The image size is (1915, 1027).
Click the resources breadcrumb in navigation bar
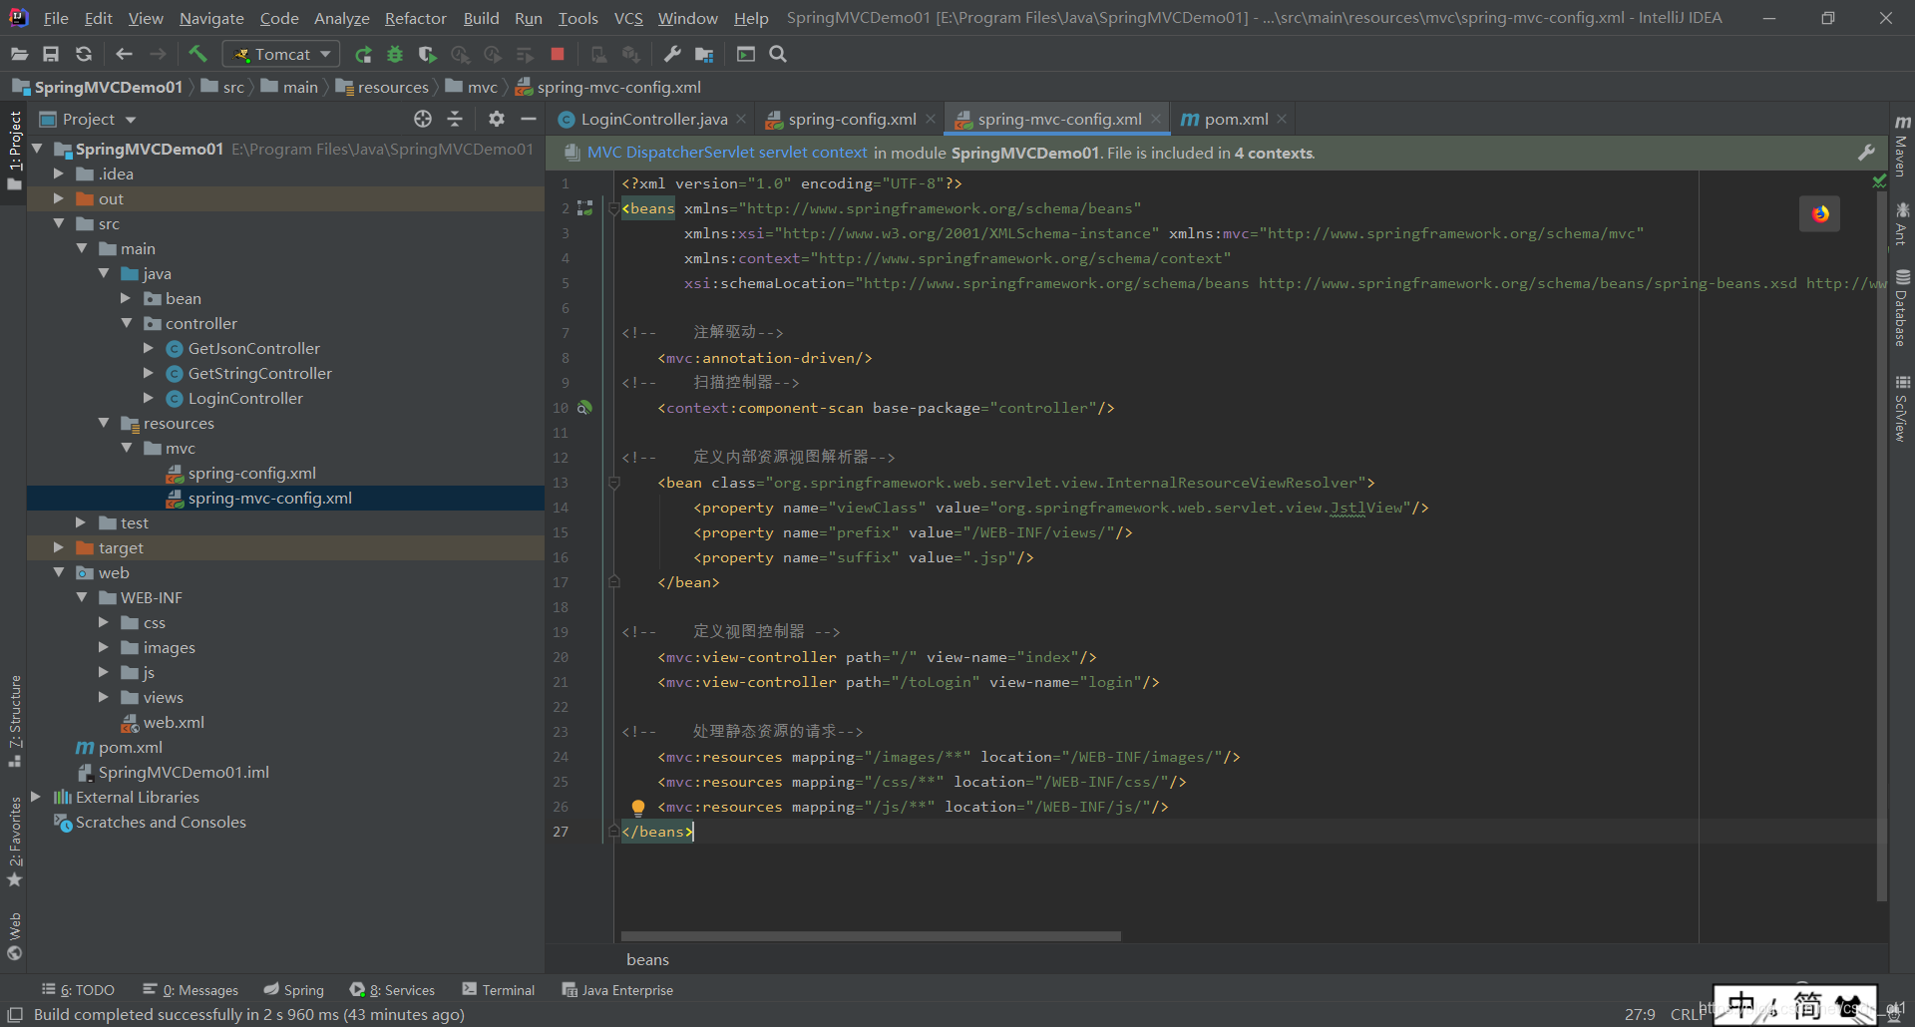click(383, 88)
